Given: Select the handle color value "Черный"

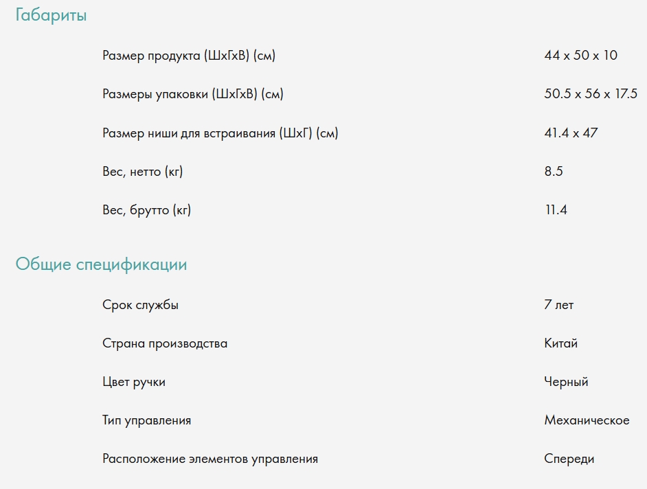Looking at the screenshot, I should pyautogui.click(x=566, y=381).
